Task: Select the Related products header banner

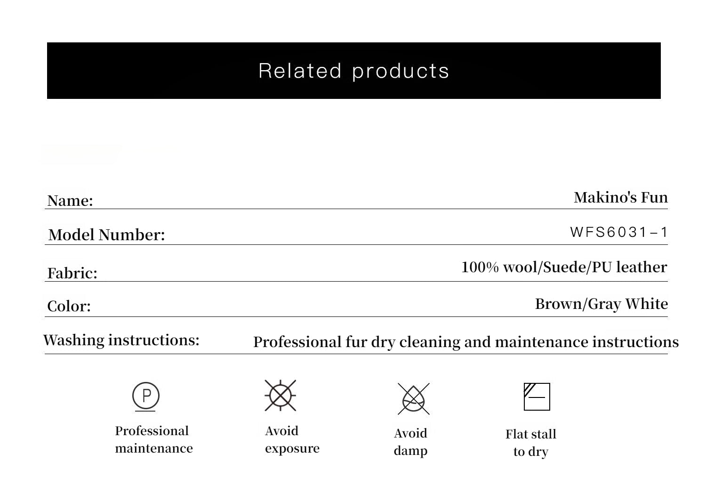Action: [x=354, y=71]
